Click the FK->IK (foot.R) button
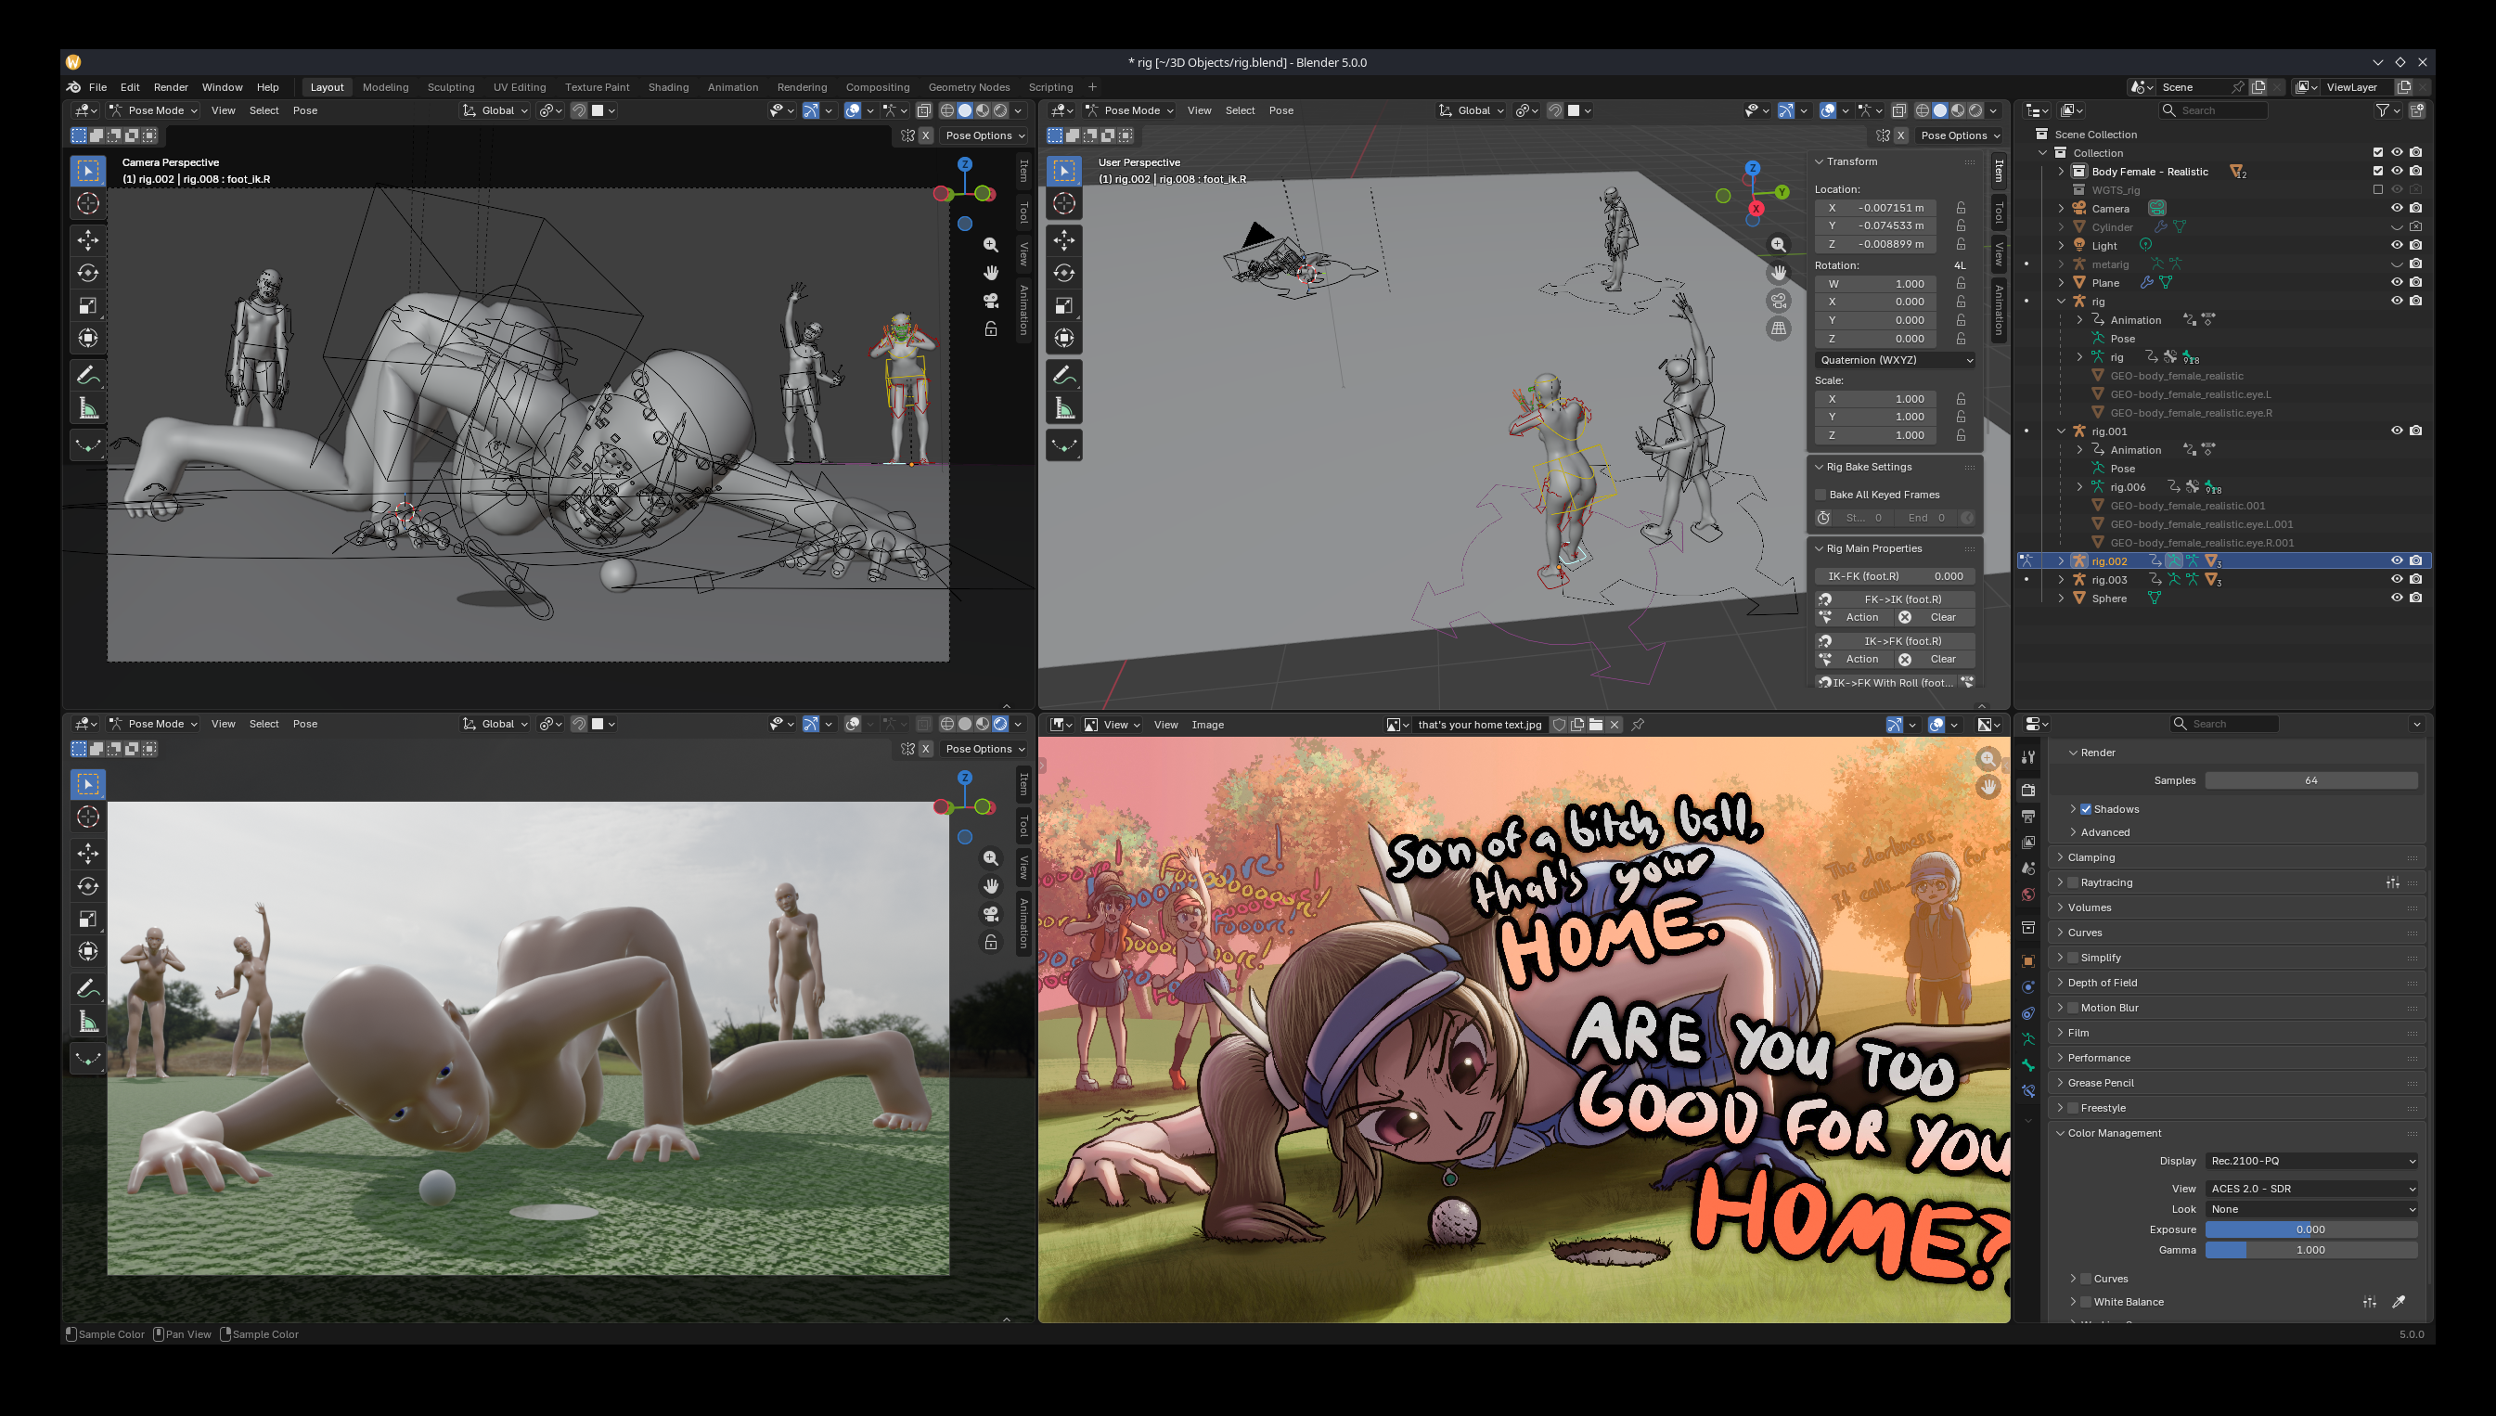This screenshot has height=1416, width=2496. (x=1901, y=599)
